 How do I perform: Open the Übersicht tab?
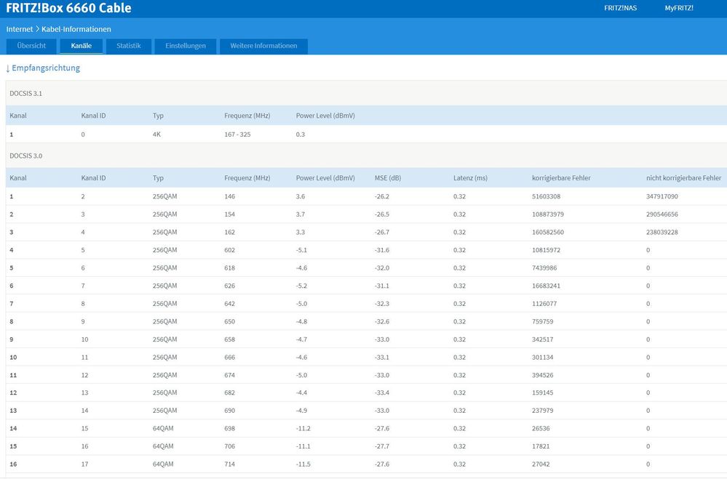point(31,46)
